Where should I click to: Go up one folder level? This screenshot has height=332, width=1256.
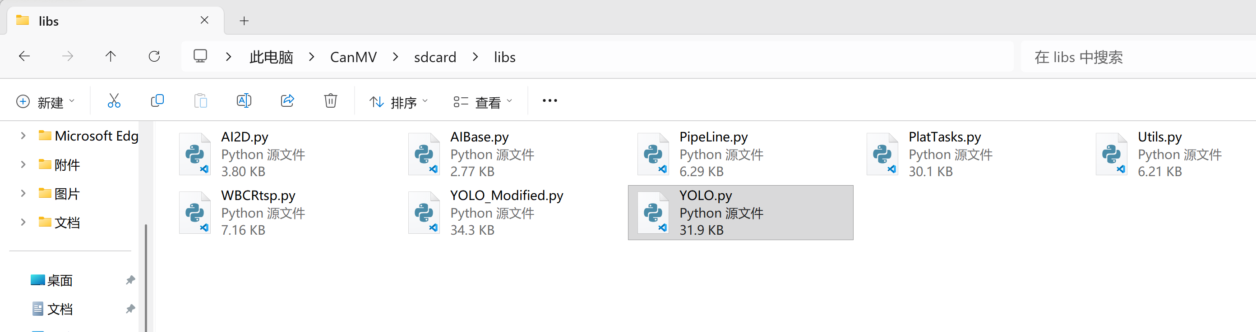pos(111,56)
